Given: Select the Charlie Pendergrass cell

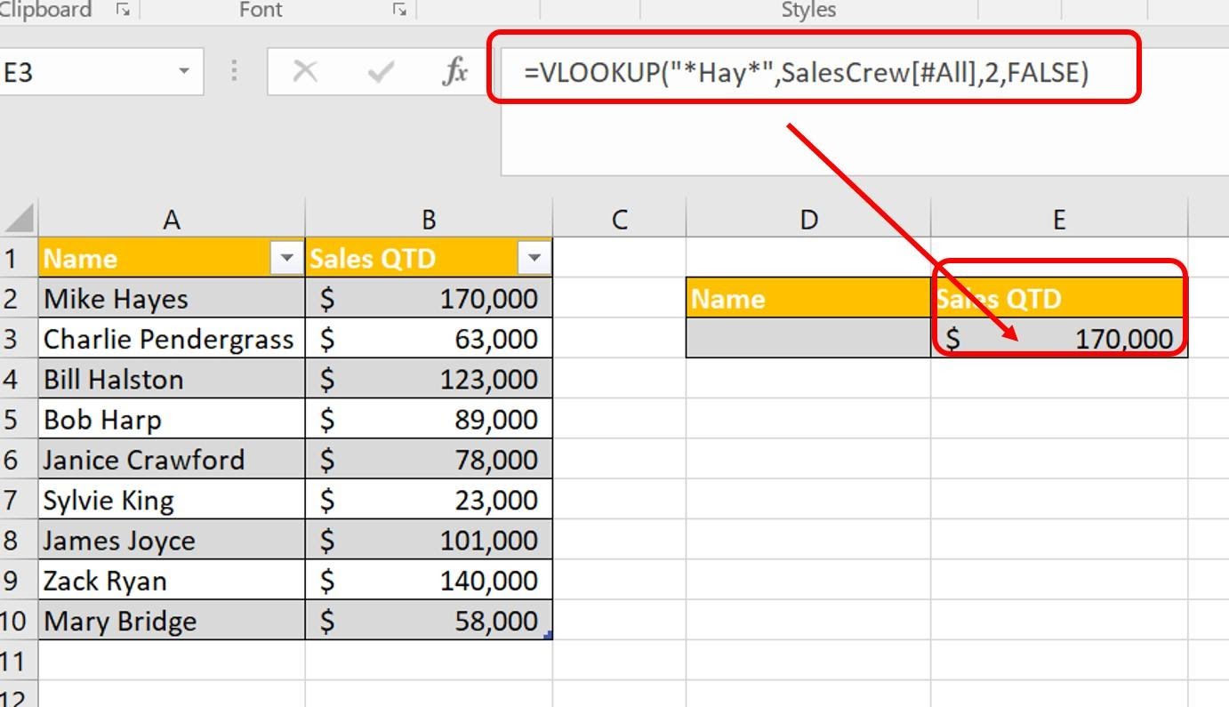Looking at the screenshot, I should pos(172,339).
